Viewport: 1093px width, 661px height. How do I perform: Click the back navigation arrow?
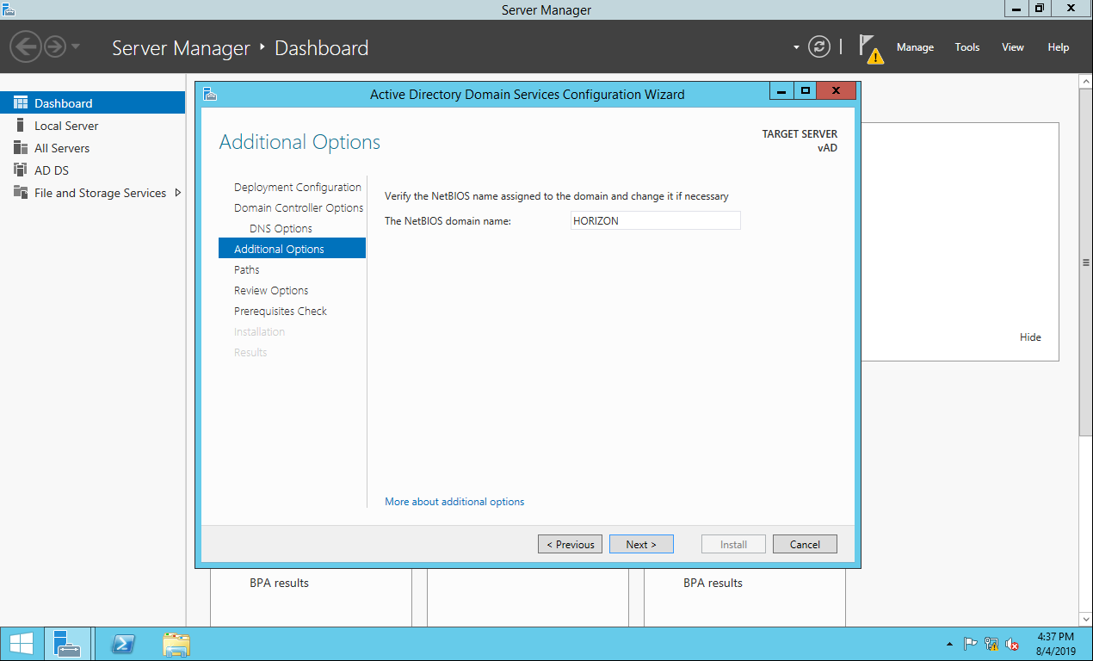[26, 46]
